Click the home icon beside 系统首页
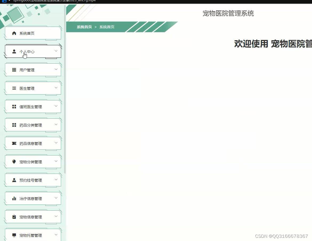Viewport: 312px width, 241px height. click(x=14, y=33)
